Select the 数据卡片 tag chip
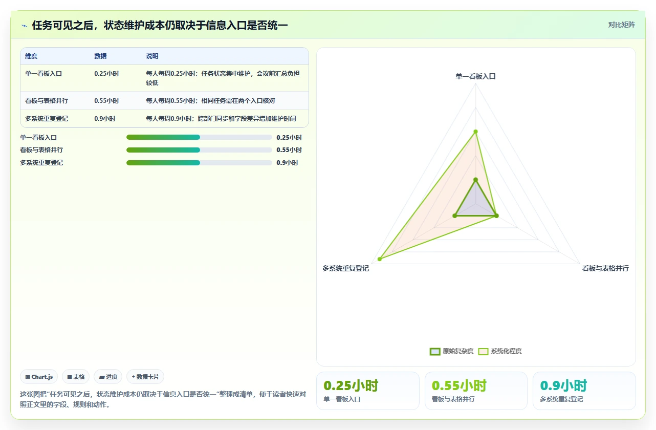This screenshot has width=656, height=430. [145, 377]
